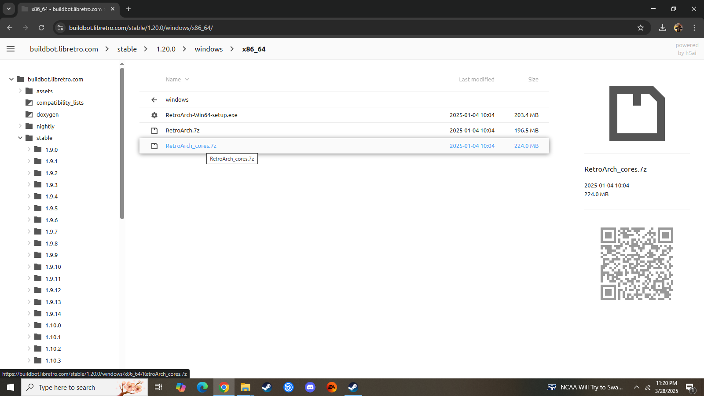The height and width of the screenshot is (396, 704).
Task: Open the notification center icon
Action: point(690,387)
